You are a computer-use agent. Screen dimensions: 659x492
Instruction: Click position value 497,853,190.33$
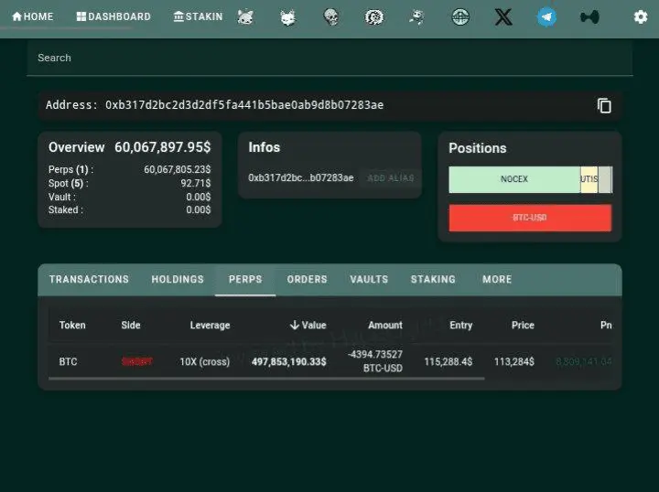288,362
